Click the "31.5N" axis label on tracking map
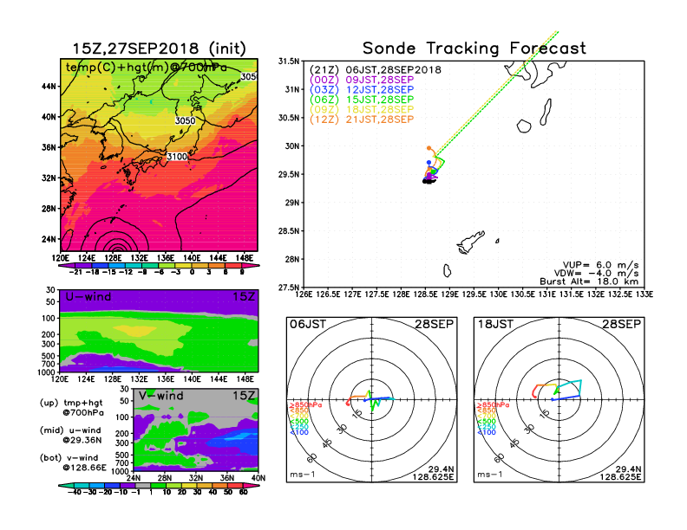This screenshot has width=687, height=530. (289, 61)
